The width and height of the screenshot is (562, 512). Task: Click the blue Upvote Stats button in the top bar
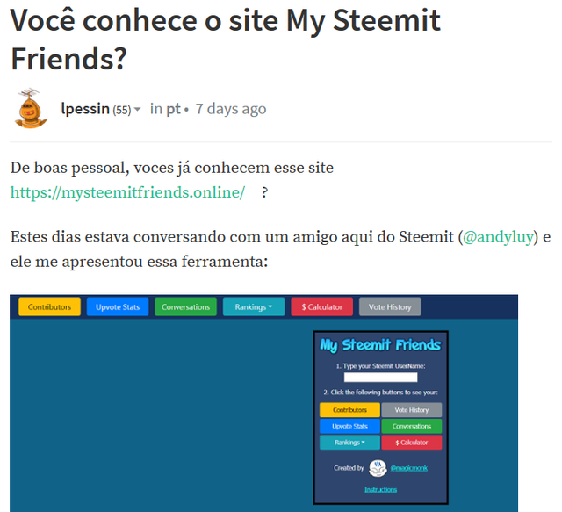(x=118, y=306)
